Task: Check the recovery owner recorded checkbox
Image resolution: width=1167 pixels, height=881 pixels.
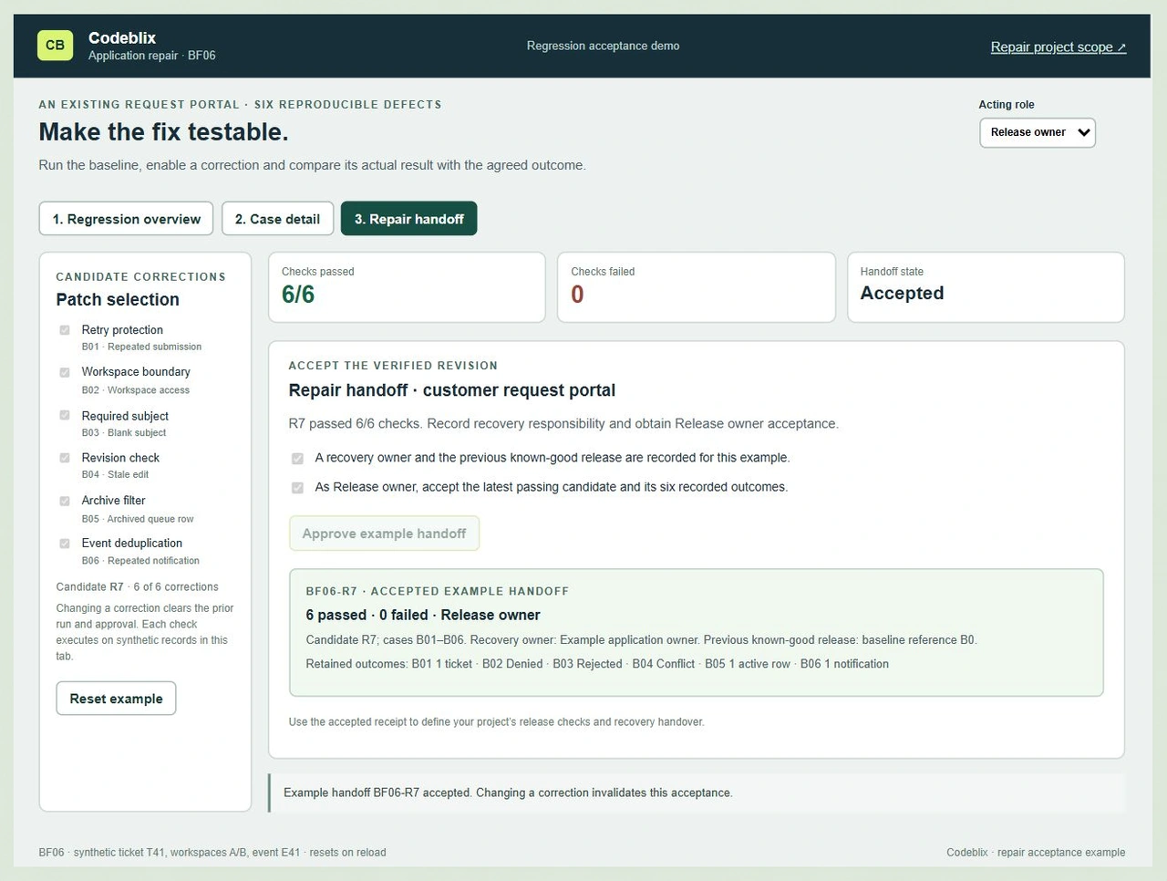Action: (297, 459)
